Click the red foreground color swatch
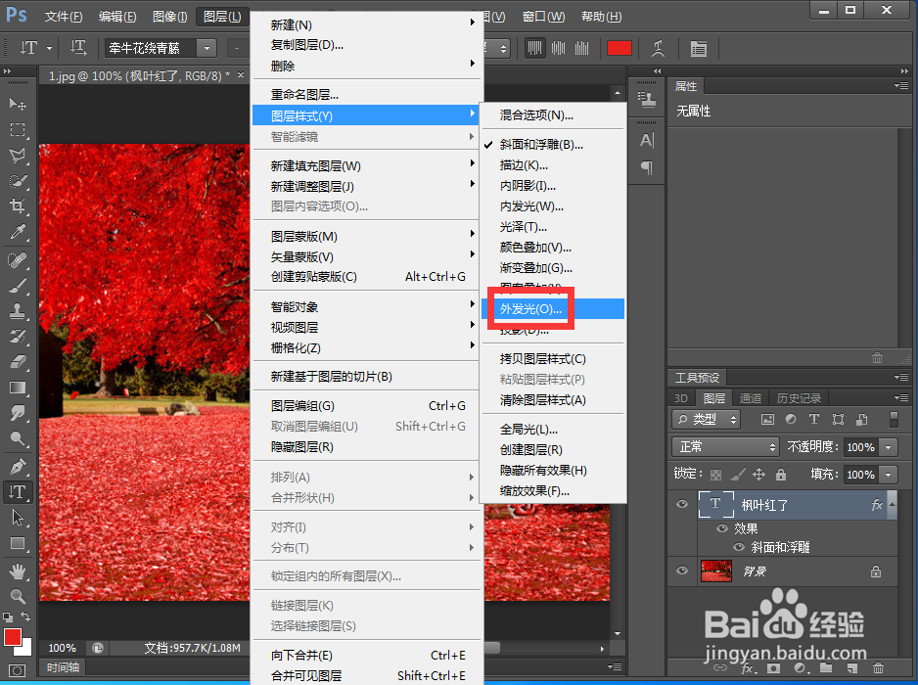 click(620, 47)
